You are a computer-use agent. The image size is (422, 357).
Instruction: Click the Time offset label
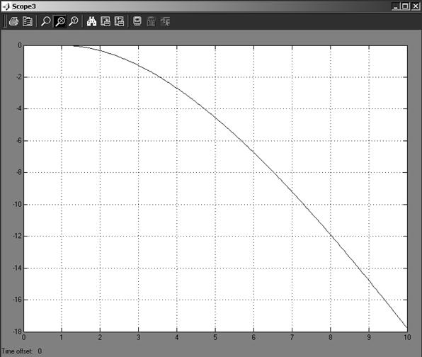pos(17,351)
